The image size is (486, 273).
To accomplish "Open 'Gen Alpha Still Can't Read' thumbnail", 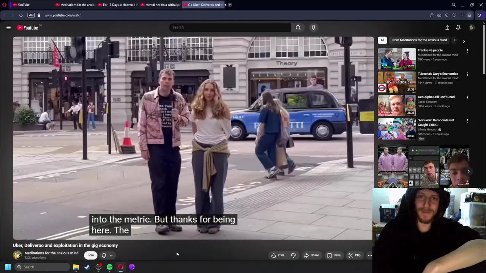I will coord(397,105).
